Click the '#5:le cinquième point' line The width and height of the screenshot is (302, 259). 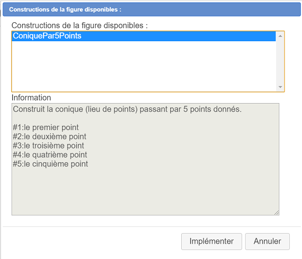[50, 164]
